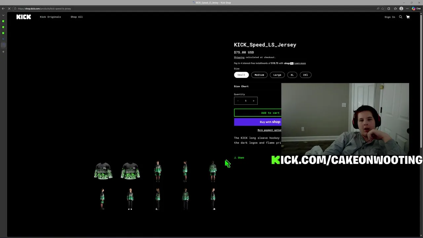
Task: Click the page vertical scrollbar
Action: click(422, 81)
